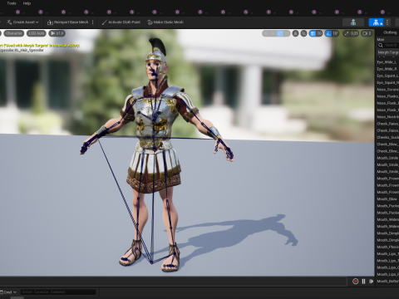The height and width of the screenshot is (299, 399).
Task: Open grid snap value 10 menu
Action: (x=319, y=33)
